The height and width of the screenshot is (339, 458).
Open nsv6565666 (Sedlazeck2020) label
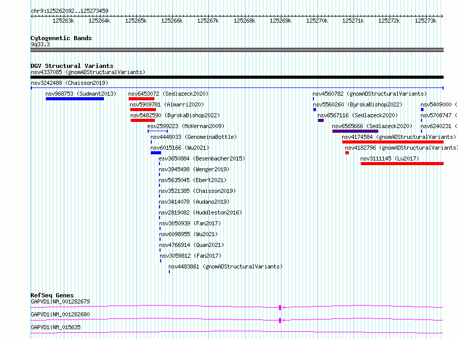pos(372,126)
